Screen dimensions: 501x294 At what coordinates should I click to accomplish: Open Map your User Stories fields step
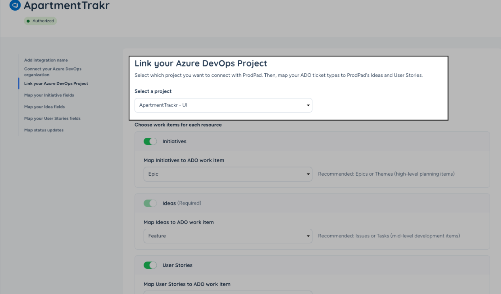click(x=52, y=118)
